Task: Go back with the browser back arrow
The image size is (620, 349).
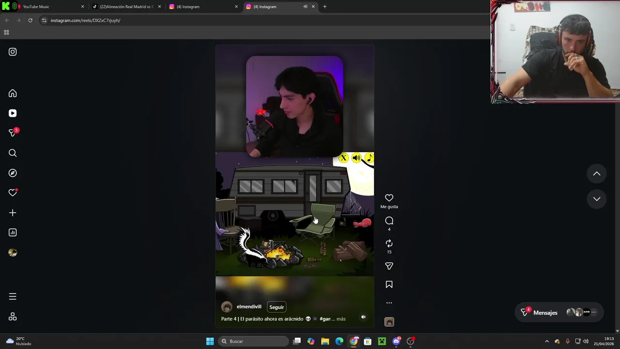Action: 7,20
